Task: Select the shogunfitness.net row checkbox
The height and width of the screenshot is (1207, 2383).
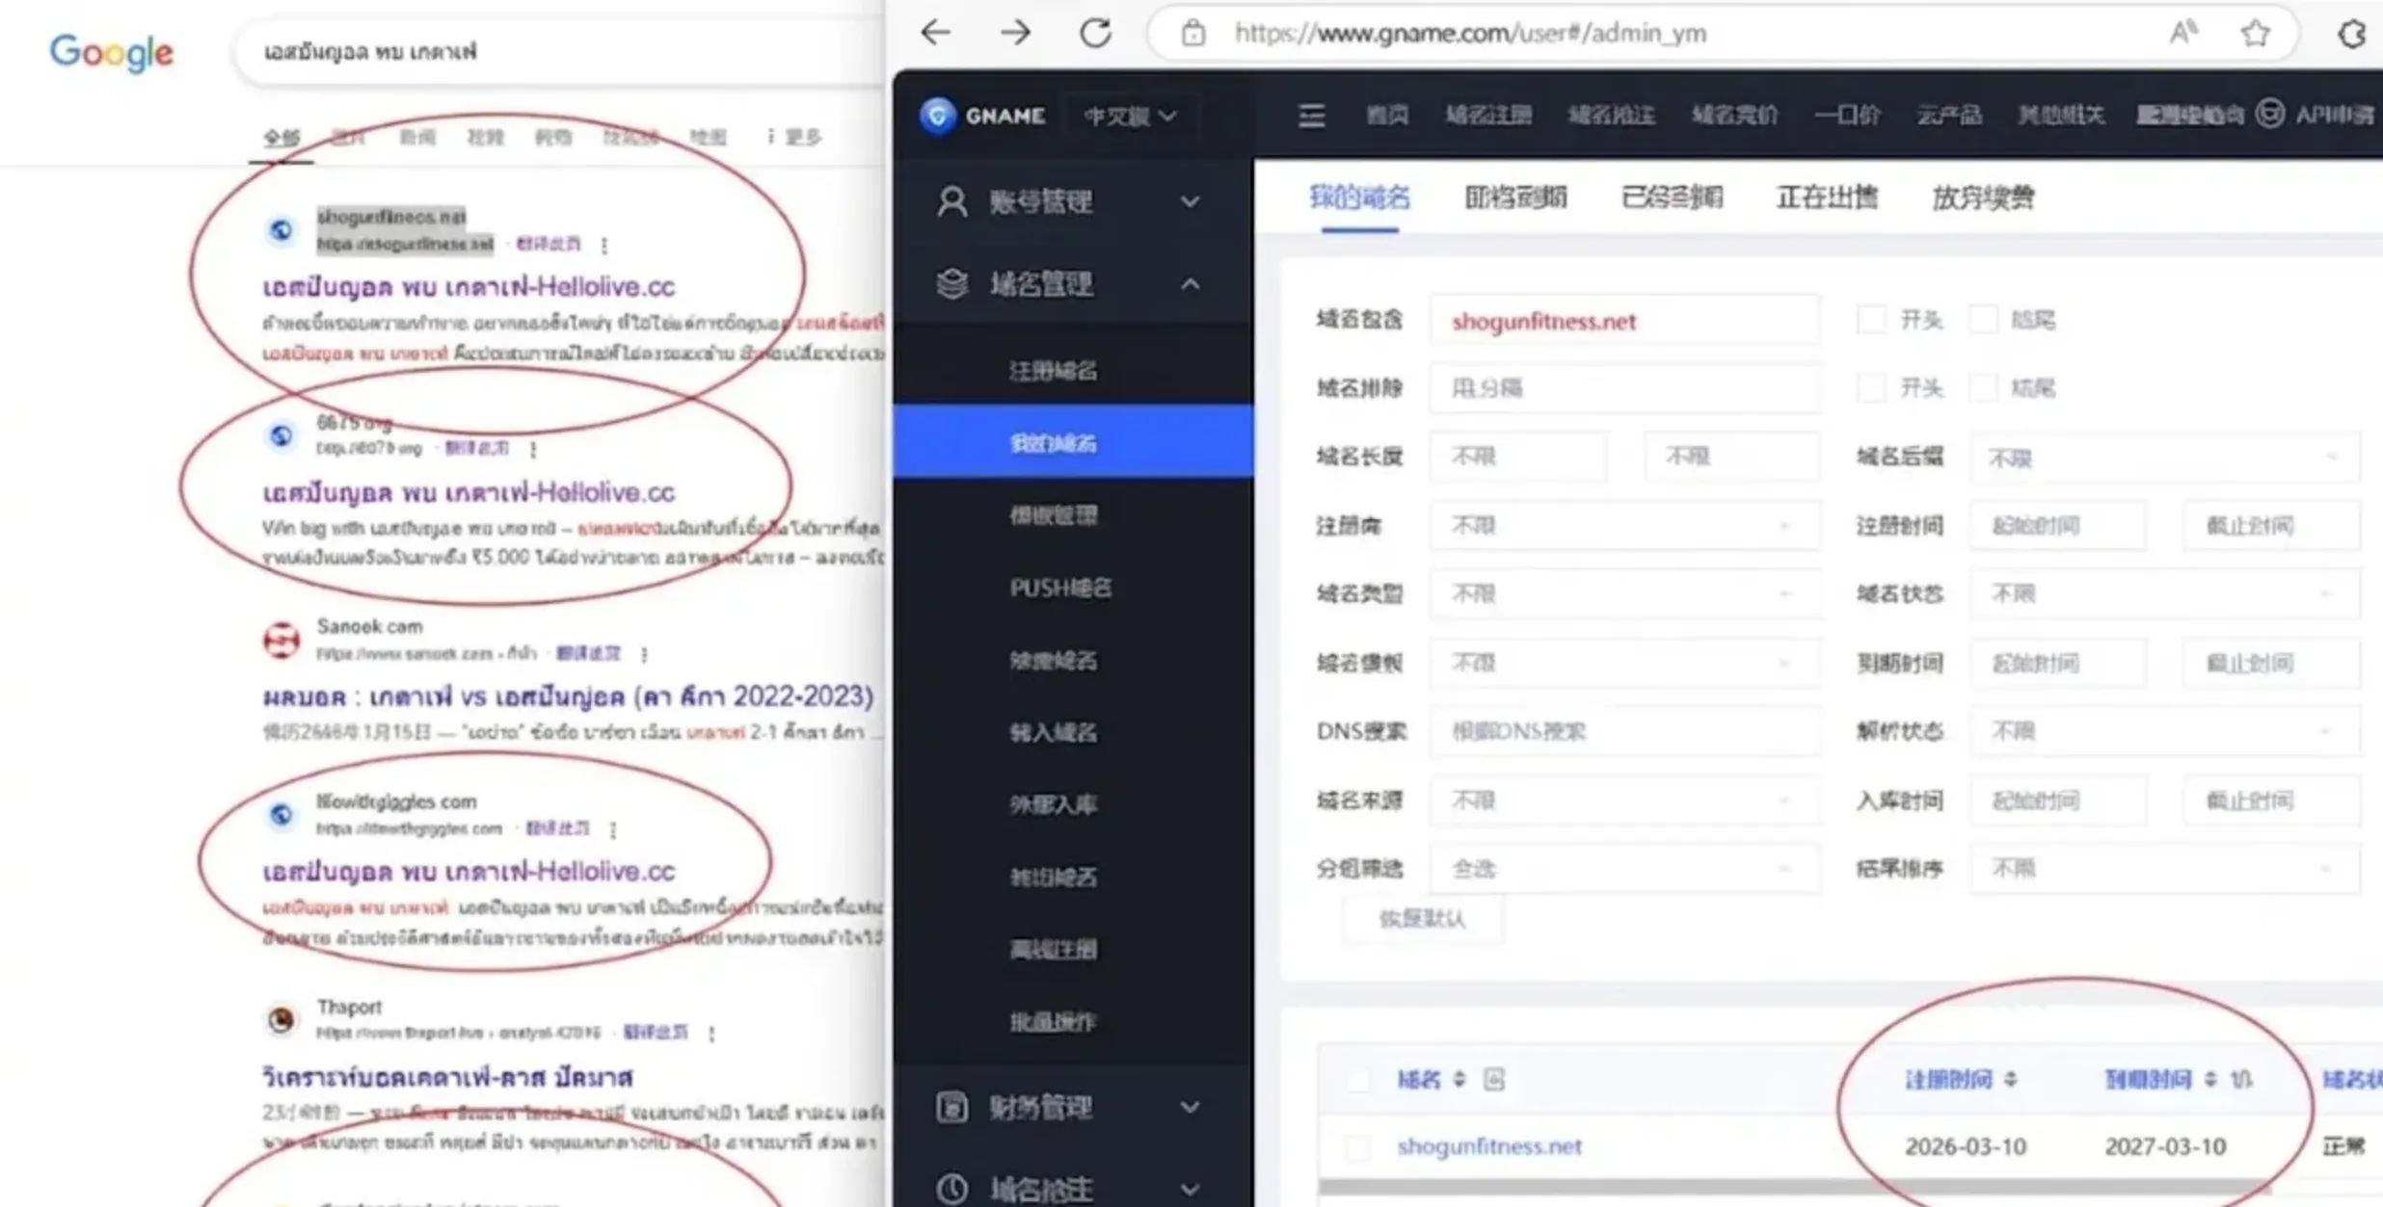Action: click(x=1357, y=1146)
